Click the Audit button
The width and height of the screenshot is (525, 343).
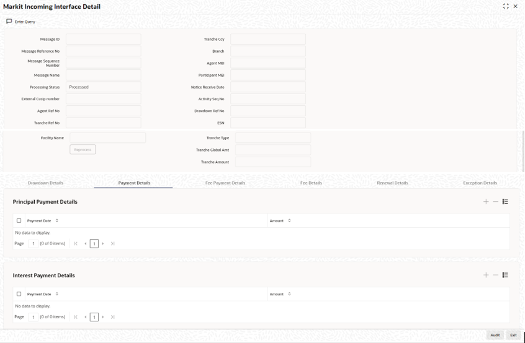pyautogui.click(x=495, y=335)
